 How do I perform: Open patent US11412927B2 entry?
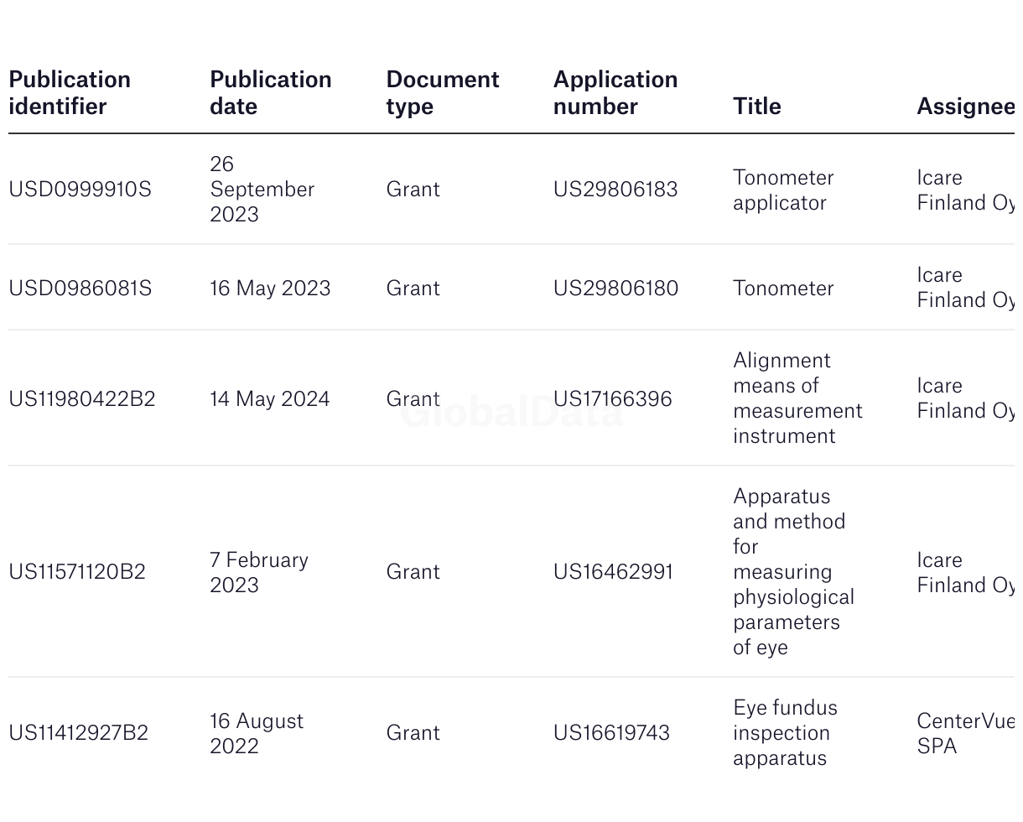click(x=79, y=733)
